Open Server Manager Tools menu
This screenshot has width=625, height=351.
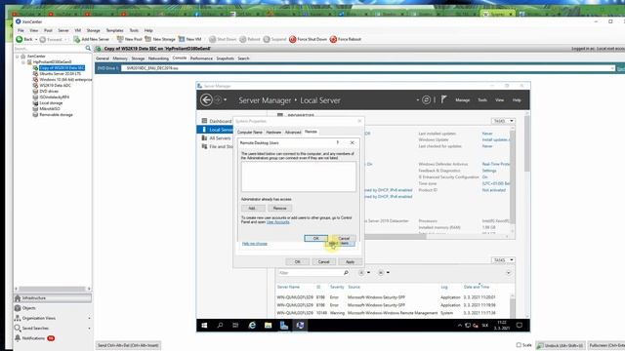(x=482, y=99)
